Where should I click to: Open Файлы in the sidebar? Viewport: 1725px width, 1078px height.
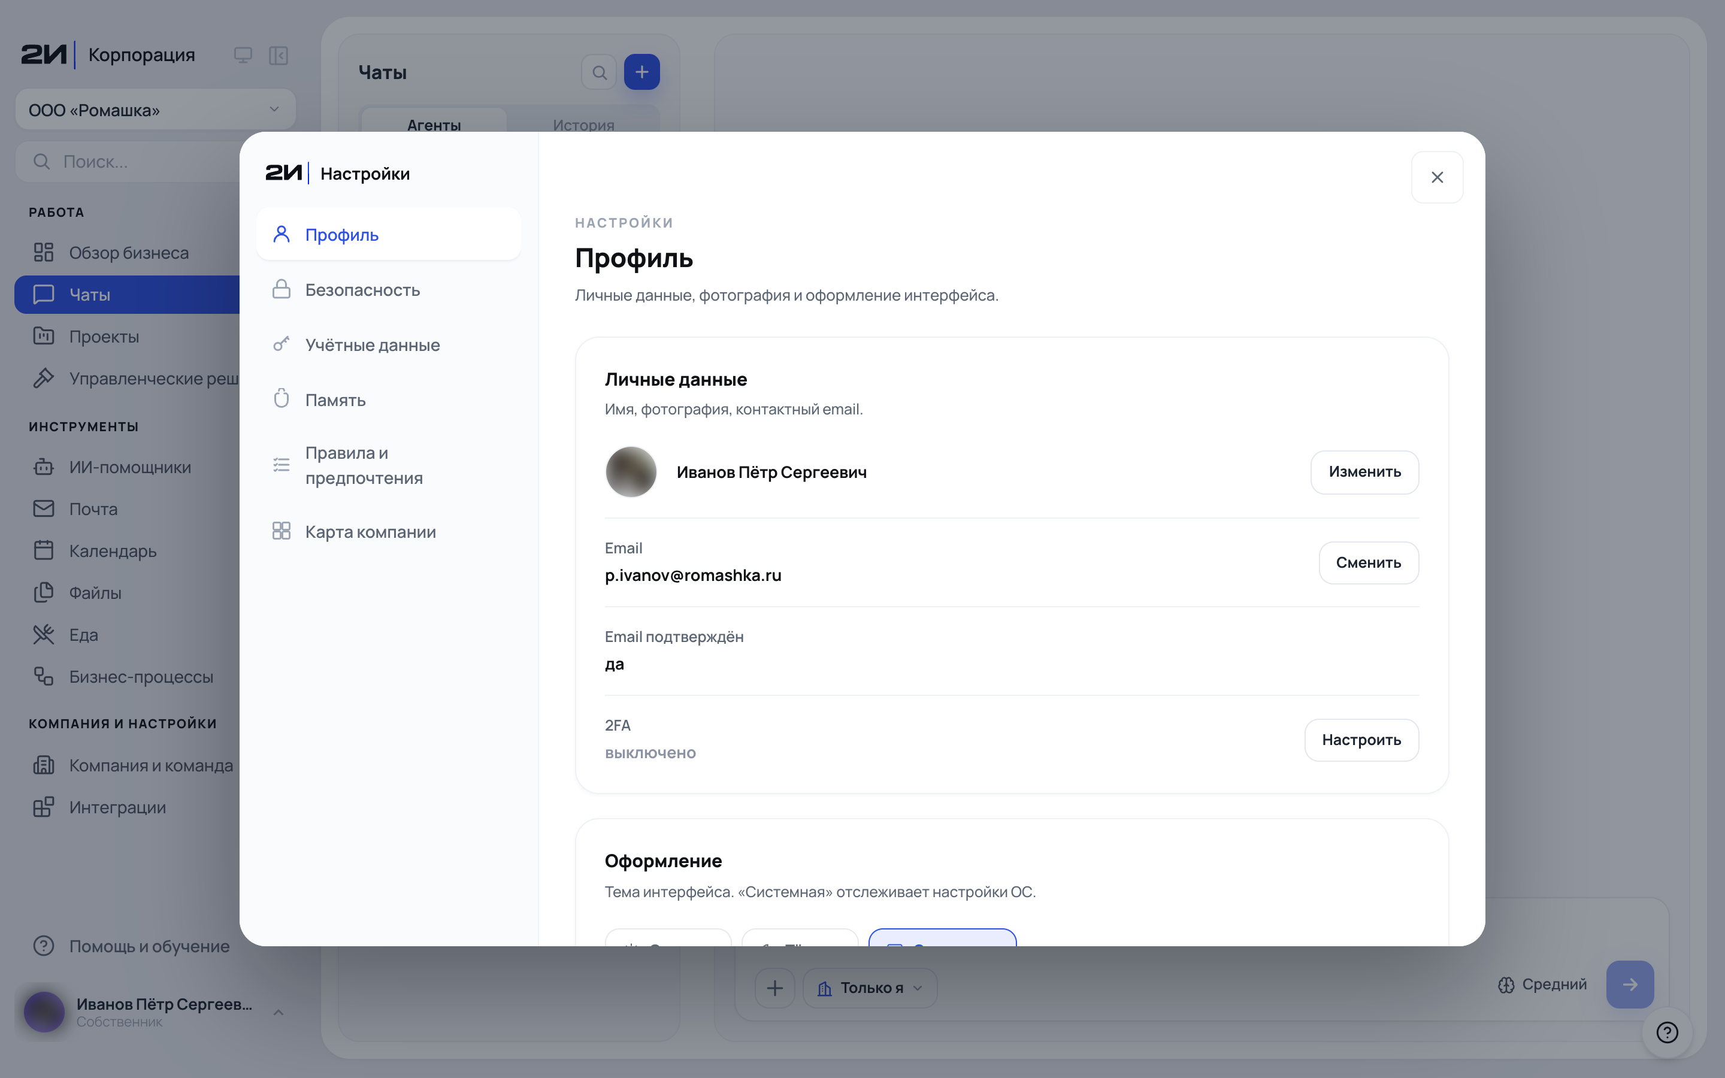(x=128, y=592)
